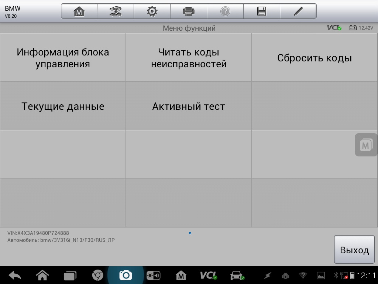Tap the MaxiSys home icon in toolbar

[x=79, y=11]
